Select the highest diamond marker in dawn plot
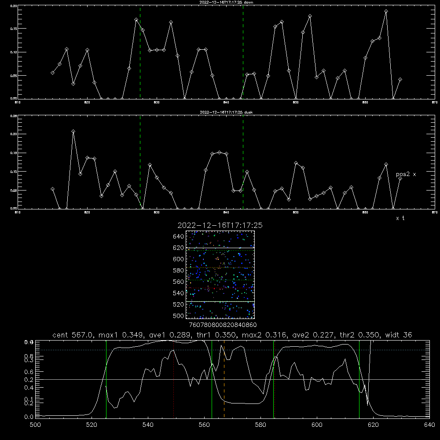Image resolution: width=440 pixels, height=440 pixels. [x=386, y=11]
